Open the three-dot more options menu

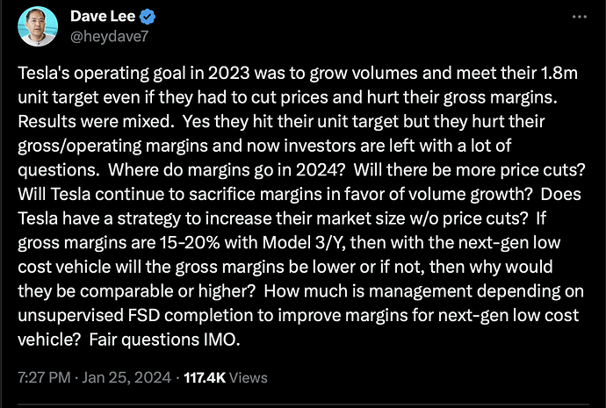tap(580, 17)
